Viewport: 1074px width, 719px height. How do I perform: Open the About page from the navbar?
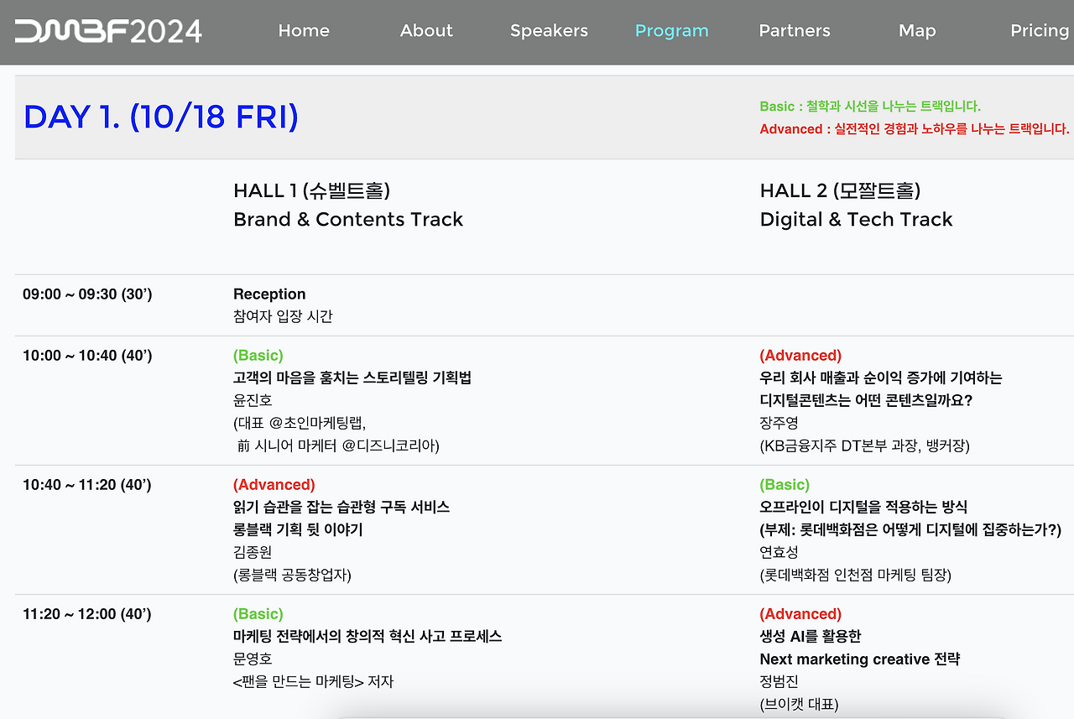pyautogui.click(x=426, y=31)
